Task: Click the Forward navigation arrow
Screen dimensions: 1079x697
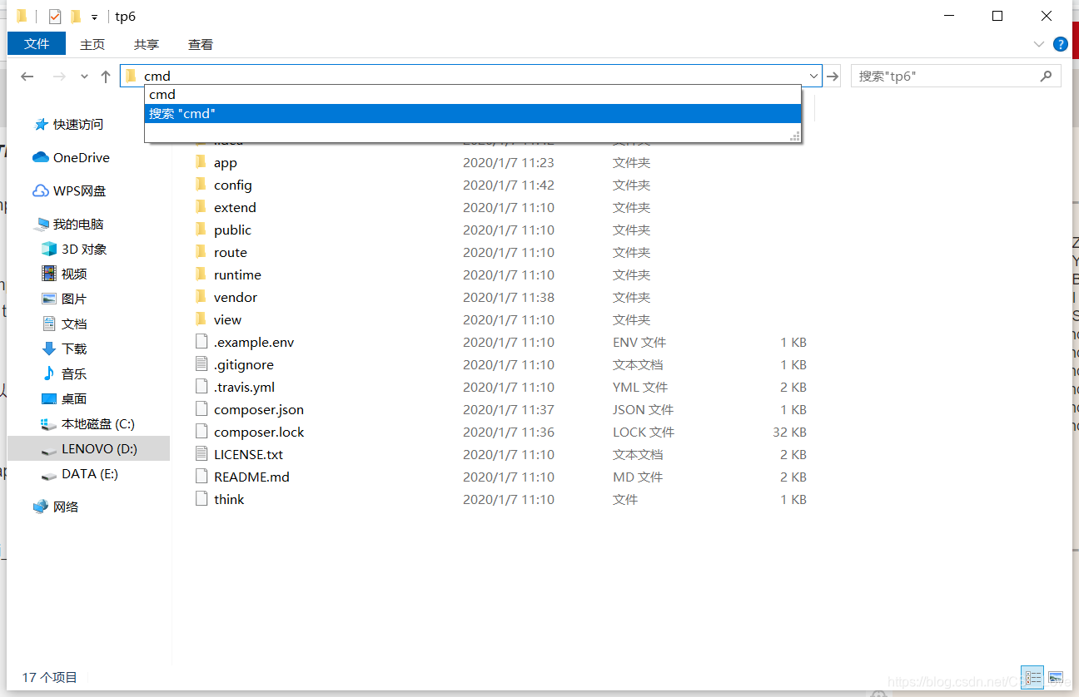Action: (59, 77)
